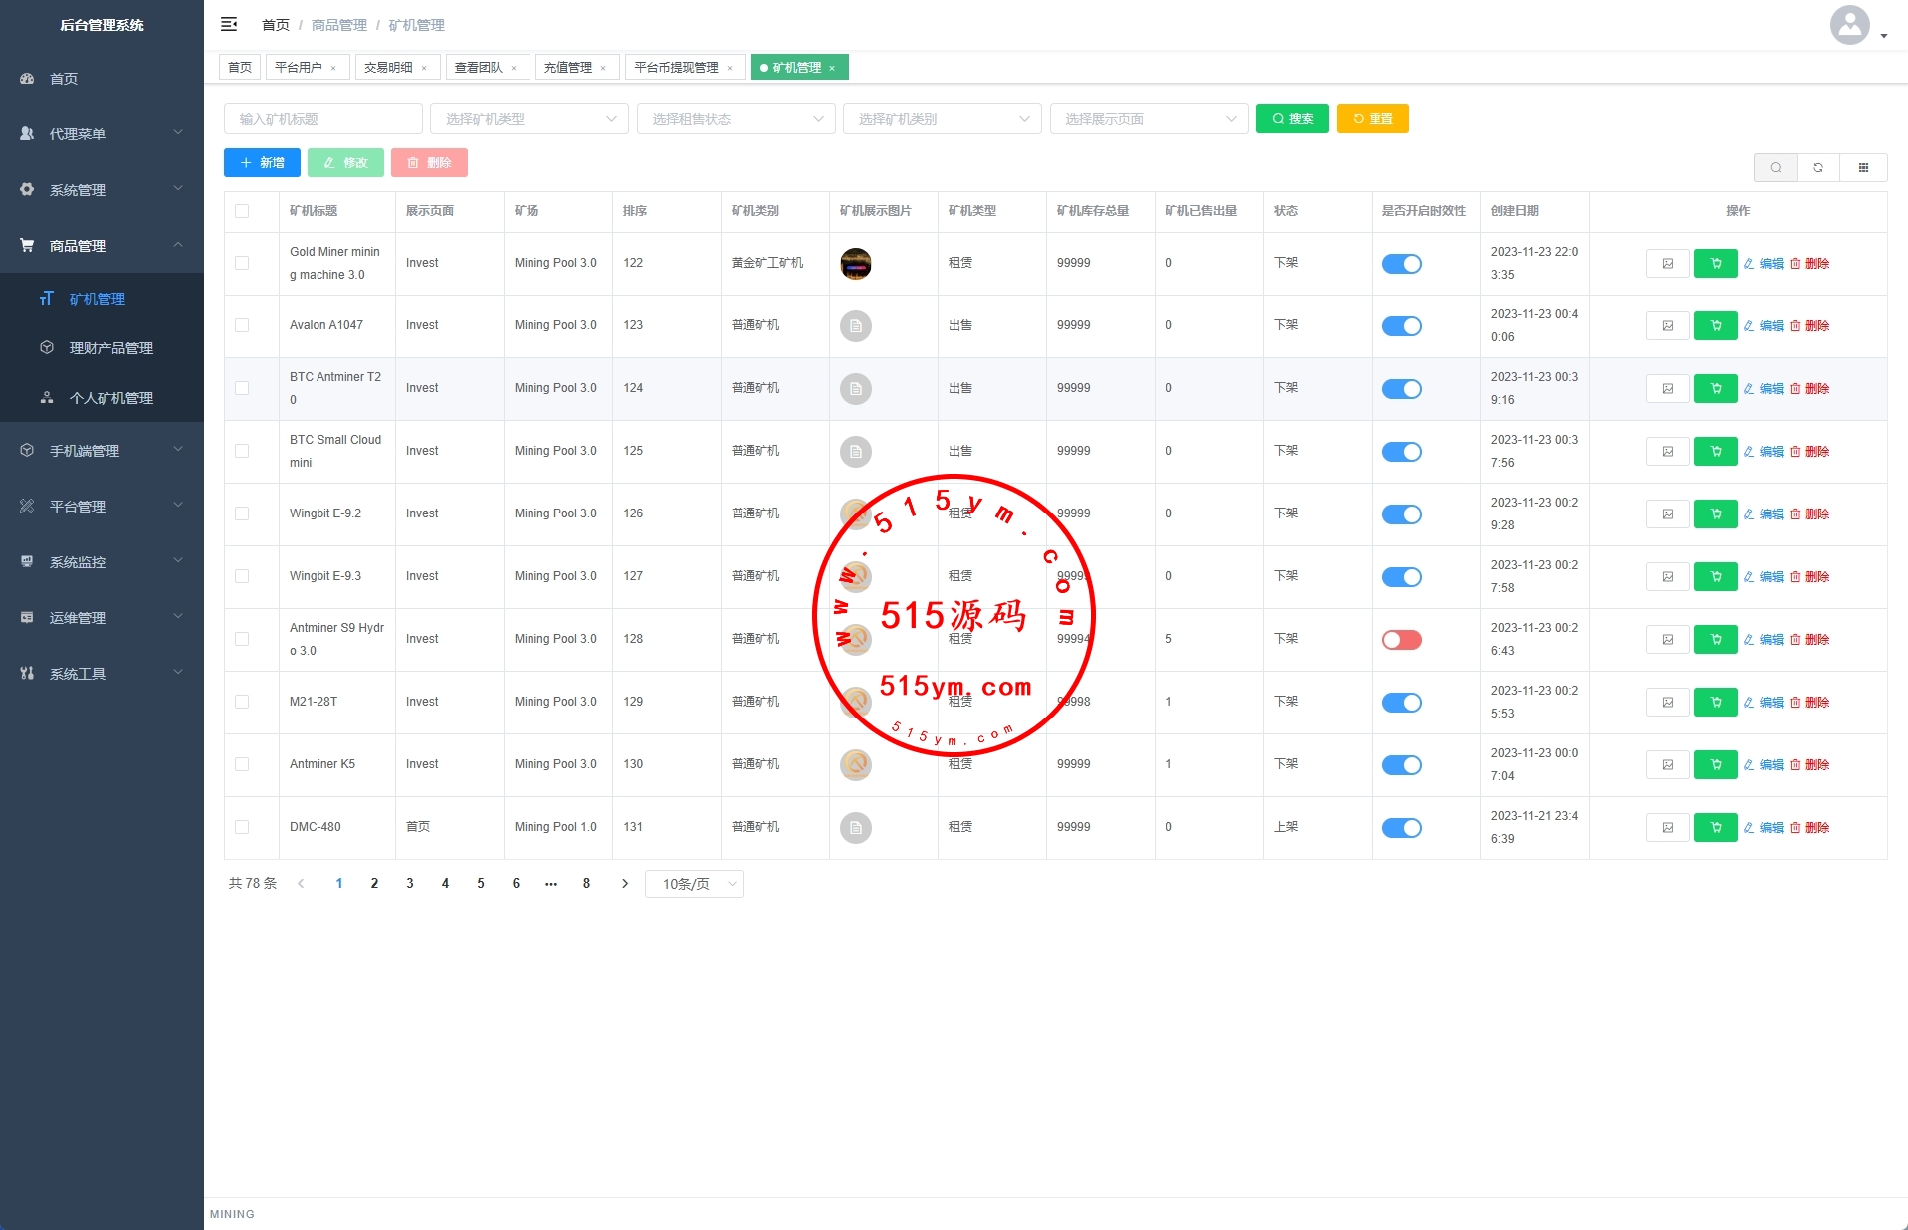Enable the Antminer S9 Hydro timeliness switch
The height and width of the screenshot is (1230, 1908).
[1401, 640]
